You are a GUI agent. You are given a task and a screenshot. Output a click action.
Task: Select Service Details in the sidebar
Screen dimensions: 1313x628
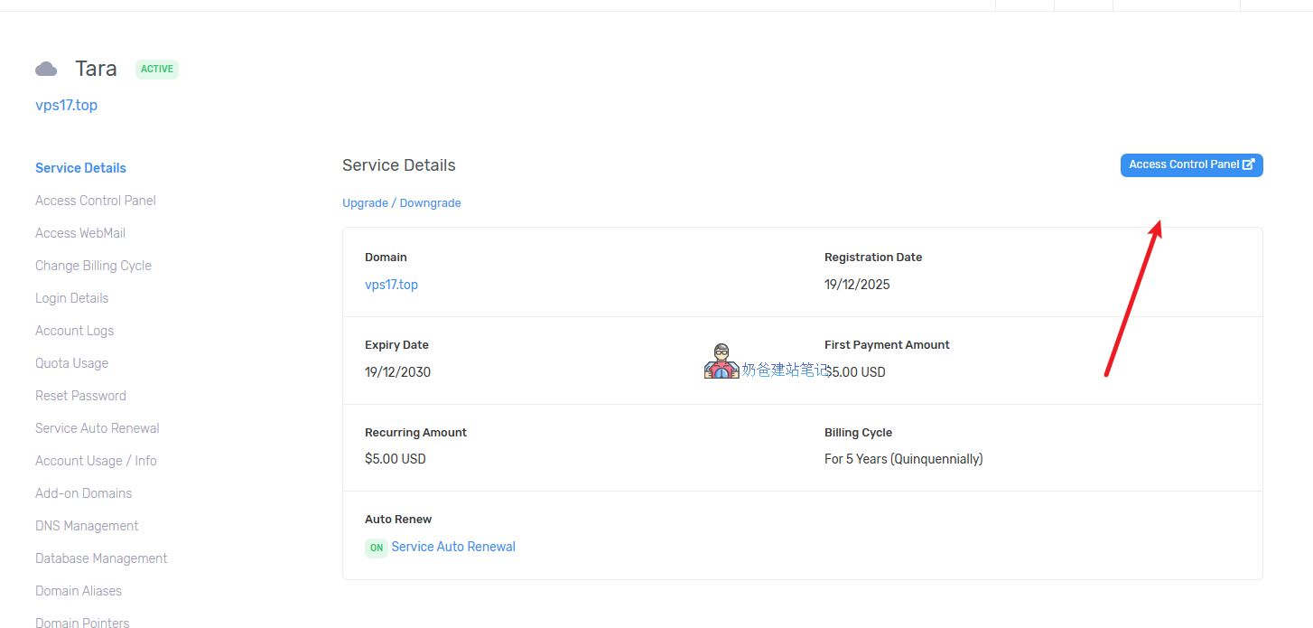tap(80, 168)
